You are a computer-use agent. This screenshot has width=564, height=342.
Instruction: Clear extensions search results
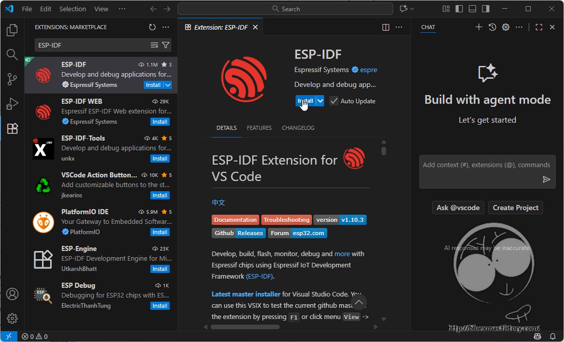(x=154, y=45)
